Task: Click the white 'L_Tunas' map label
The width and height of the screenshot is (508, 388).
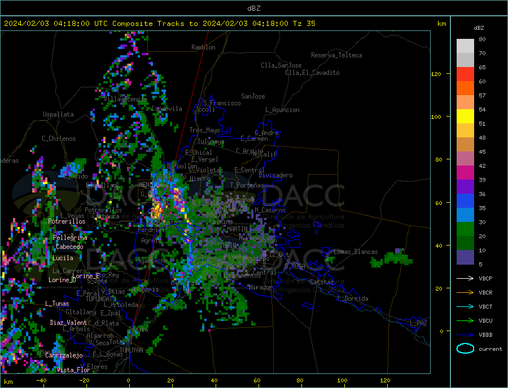Action: point(57,304)
